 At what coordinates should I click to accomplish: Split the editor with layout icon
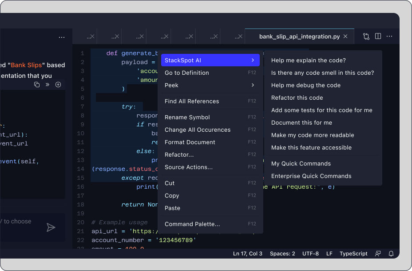pyautogui.click(x=378, y=36)
